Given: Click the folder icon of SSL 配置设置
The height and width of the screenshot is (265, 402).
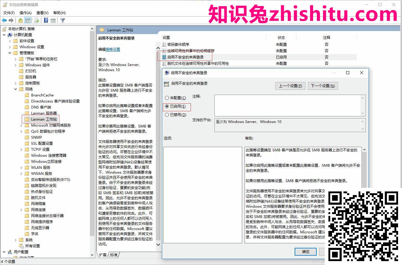Looking at the screenshot, I should [27, 143].
